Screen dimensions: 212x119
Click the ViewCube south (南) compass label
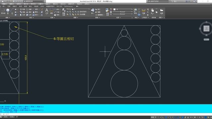point(206,35)
